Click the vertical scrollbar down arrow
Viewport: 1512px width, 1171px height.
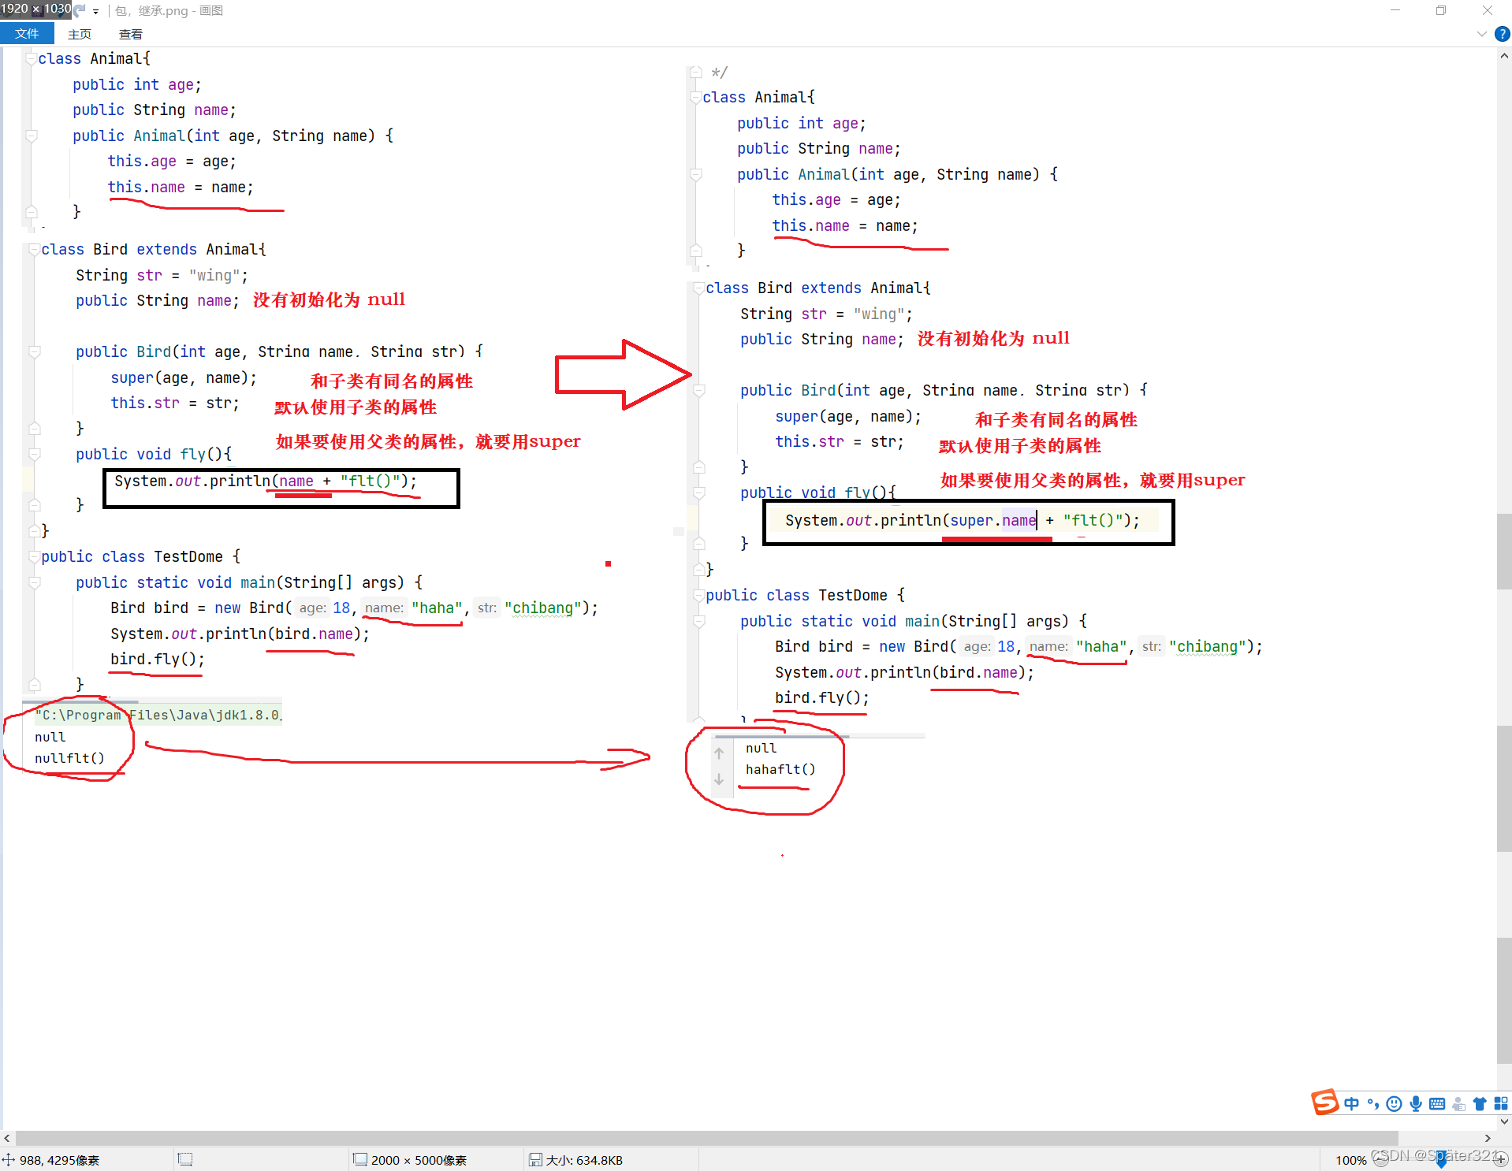[1504, 1121]
